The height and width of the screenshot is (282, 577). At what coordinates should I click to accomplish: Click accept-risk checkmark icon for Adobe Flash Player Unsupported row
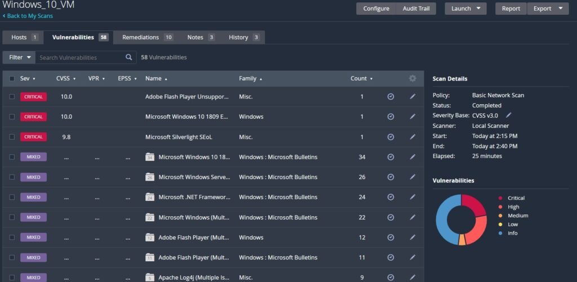(390, 97)
